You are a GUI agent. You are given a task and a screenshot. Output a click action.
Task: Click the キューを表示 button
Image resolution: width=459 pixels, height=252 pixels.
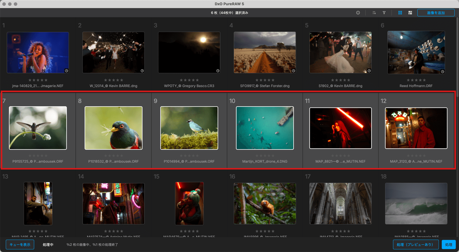[20, 245]
